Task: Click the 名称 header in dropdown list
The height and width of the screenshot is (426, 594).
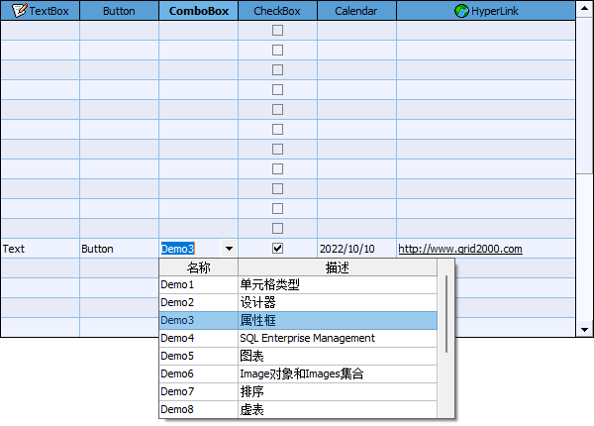Action: (198, 268)
